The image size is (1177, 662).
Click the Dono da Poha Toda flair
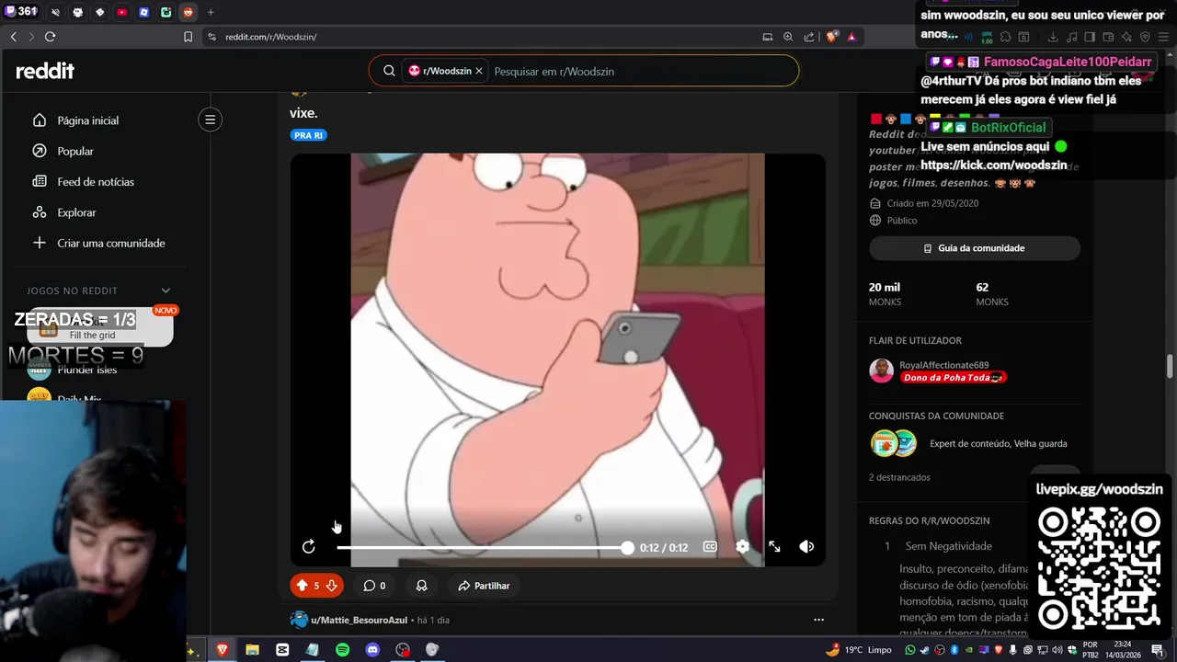pos(953,378)
